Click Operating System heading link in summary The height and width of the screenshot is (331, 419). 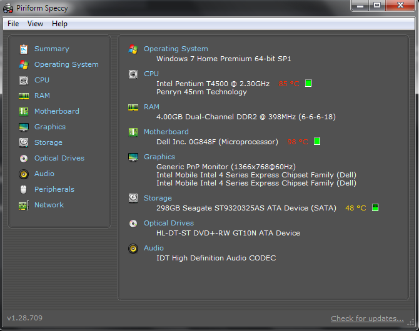coord(176,49)
